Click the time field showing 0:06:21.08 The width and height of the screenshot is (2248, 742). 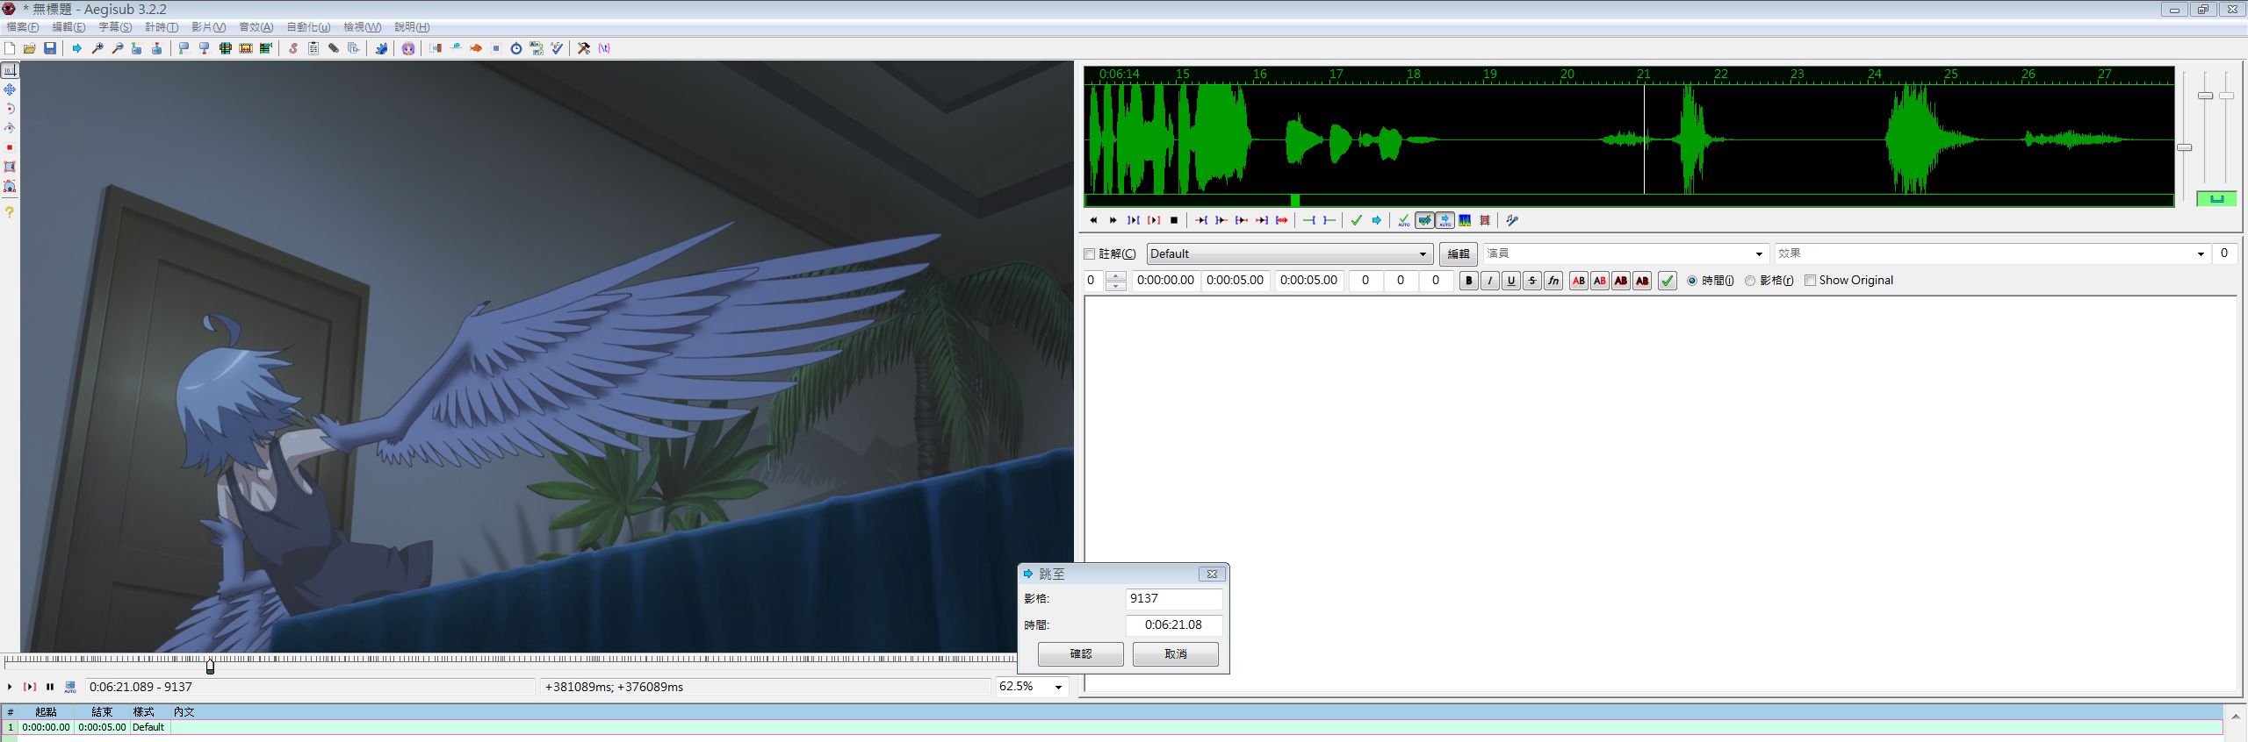pyautogui.click(x=1174, y=625)
